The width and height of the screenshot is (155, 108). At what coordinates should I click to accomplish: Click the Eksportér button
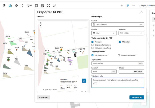pos(137,97)
